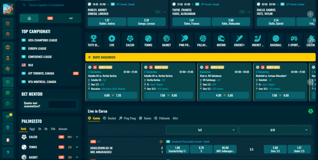The height and width of the screenshot is (160, 318).
Task: Open the checkered flag sidebar icon
Action: point(8,117)
